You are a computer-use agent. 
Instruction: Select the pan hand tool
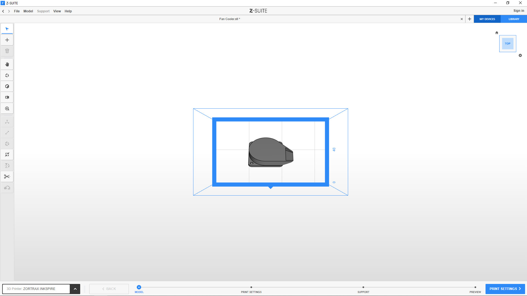pyautogui.click(x=7, y=64)
